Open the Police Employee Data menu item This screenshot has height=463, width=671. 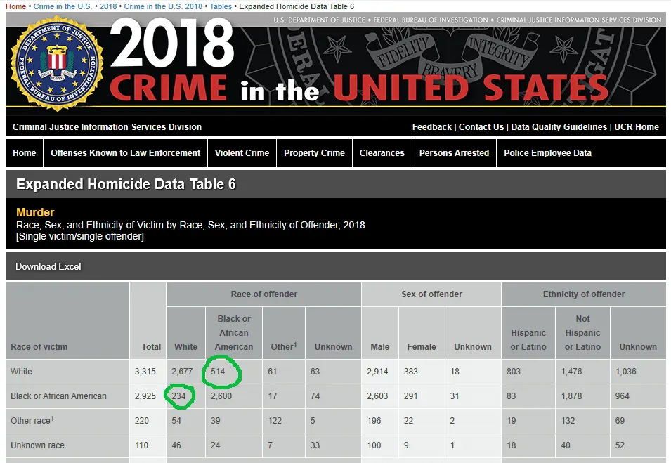point(547,152)
